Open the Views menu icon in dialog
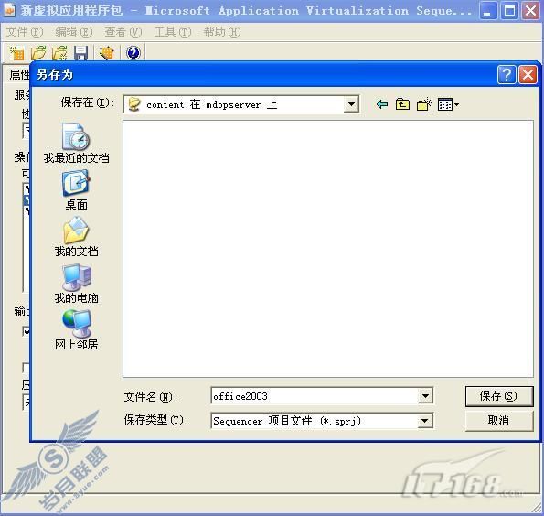Image resolution: width=544 pixels, height=516 pixels. 448,104
